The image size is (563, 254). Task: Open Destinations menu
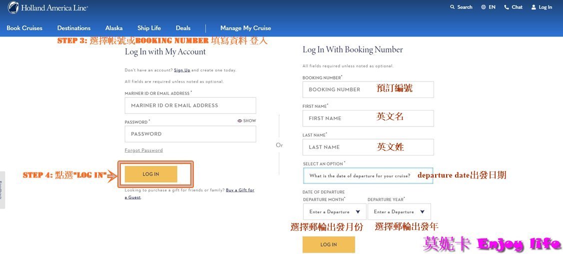74,28
